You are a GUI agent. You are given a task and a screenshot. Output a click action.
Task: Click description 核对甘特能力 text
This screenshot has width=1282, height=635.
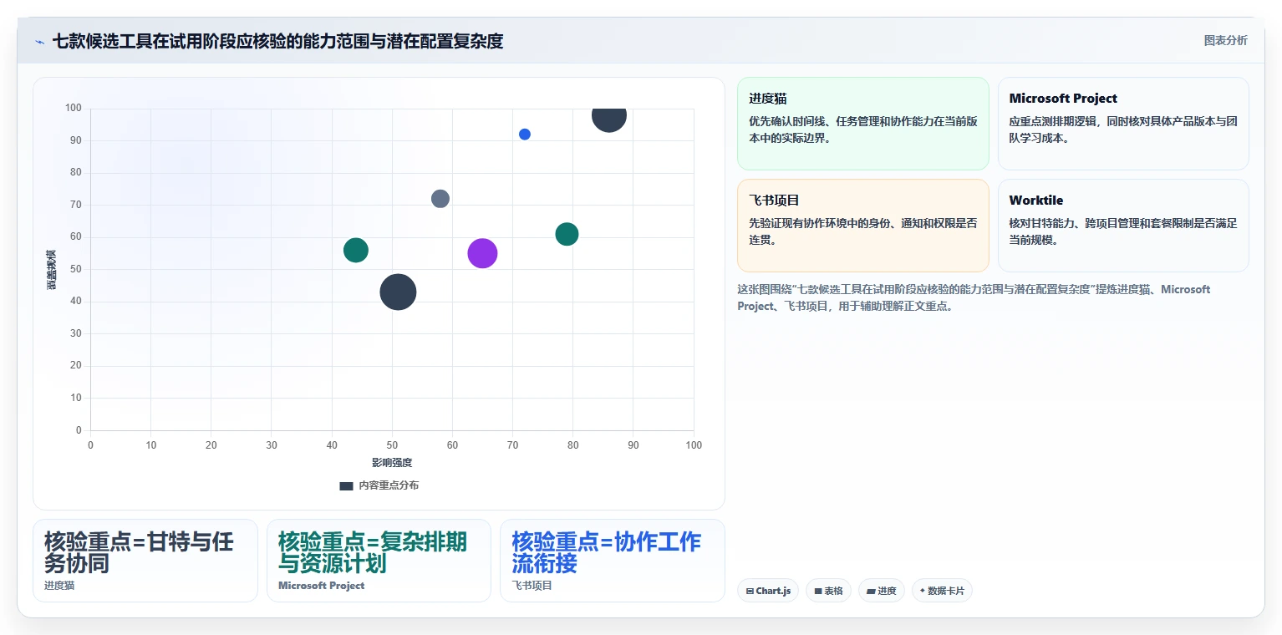pyautogui.click(x=1123, y=231)
